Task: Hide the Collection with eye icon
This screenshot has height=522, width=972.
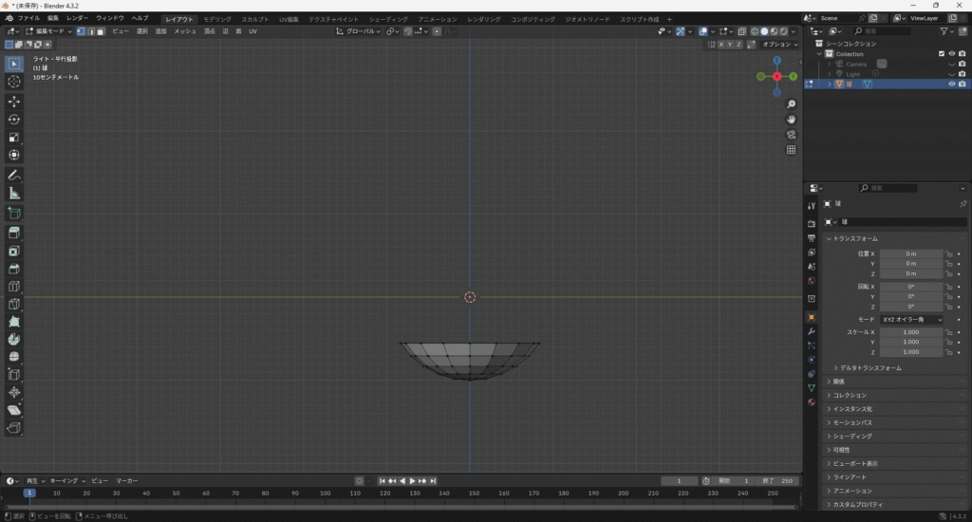Action: (x=952, y=54)
